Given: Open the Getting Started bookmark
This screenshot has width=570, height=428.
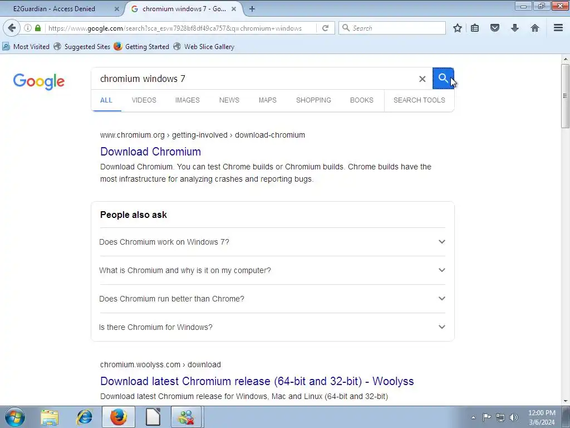Looking at the screenshot, I should tap(142, 47).
